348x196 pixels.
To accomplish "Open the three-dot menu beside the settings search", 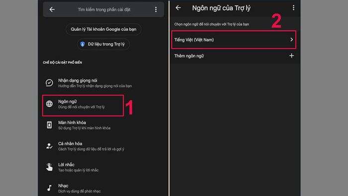I will point(156,9).
